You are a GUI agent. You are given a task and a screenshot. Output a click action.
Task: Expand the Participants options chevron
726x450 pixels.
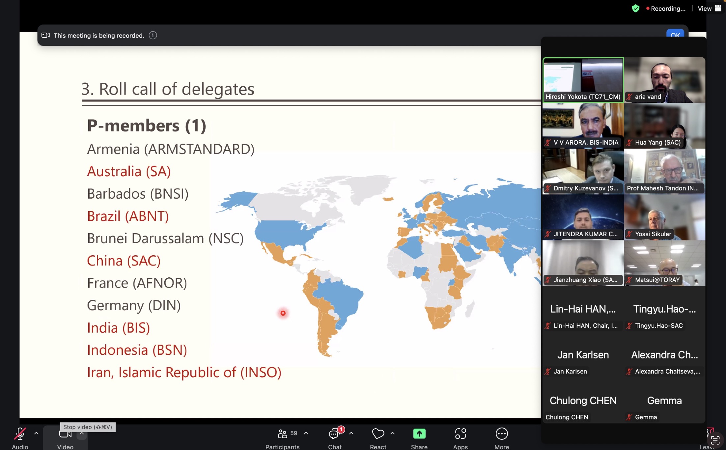click(x=306, y=433)
